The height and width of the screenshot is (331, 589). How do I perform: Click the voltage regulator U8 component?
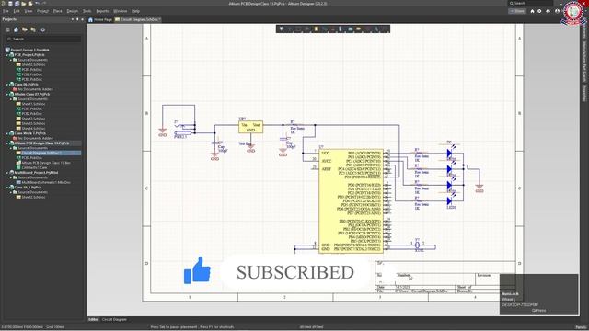point(250,127)
